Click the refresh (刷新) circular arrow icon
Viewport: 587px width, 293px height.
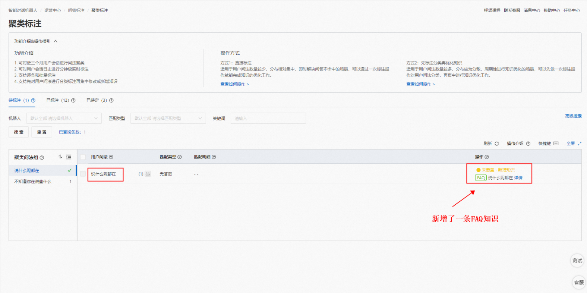click(496, 144)
